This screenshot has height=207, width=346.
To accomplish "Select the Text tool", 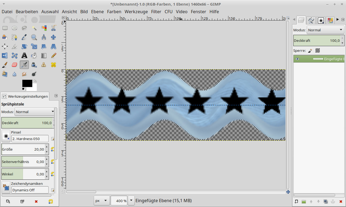I will coord(24,56).
